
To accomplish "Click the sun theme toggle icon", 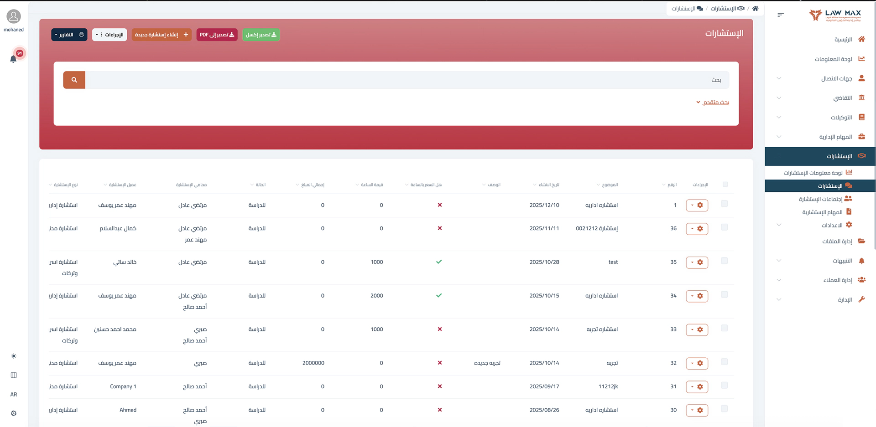I will 14,356.
